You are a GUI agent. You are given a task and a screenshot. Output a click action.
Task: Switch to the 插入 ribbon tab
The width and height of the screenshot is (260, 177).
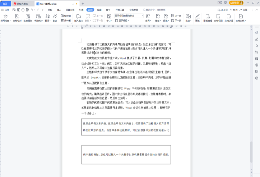(x=59, y=10)
